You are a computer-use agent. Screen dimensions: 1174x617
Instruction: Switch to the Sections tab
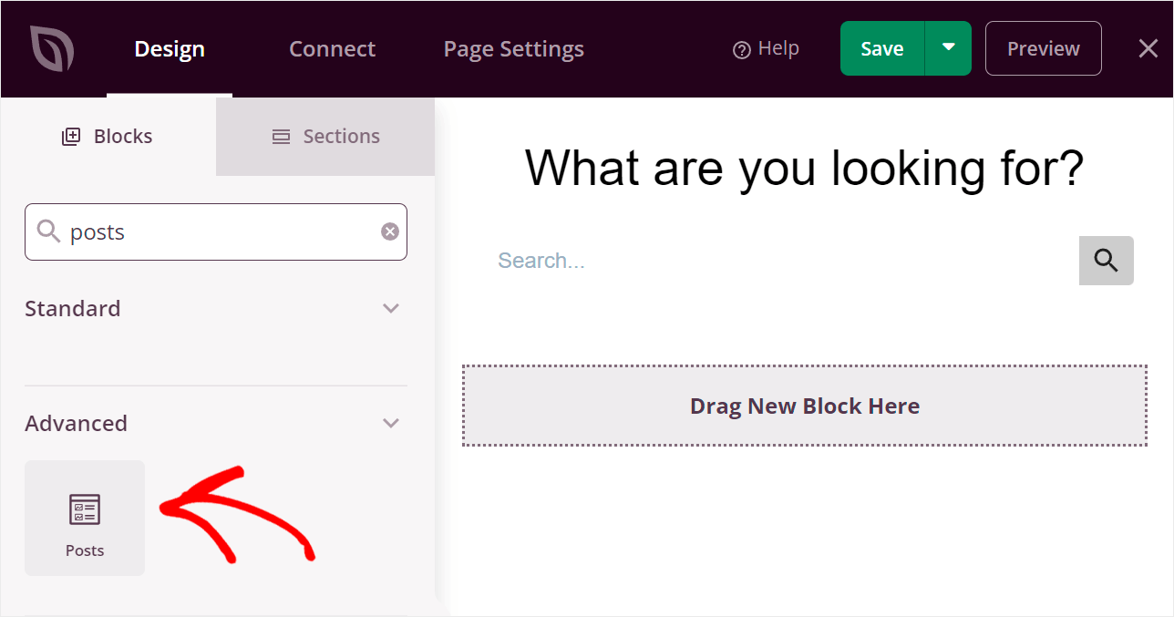tap(325, 137)
